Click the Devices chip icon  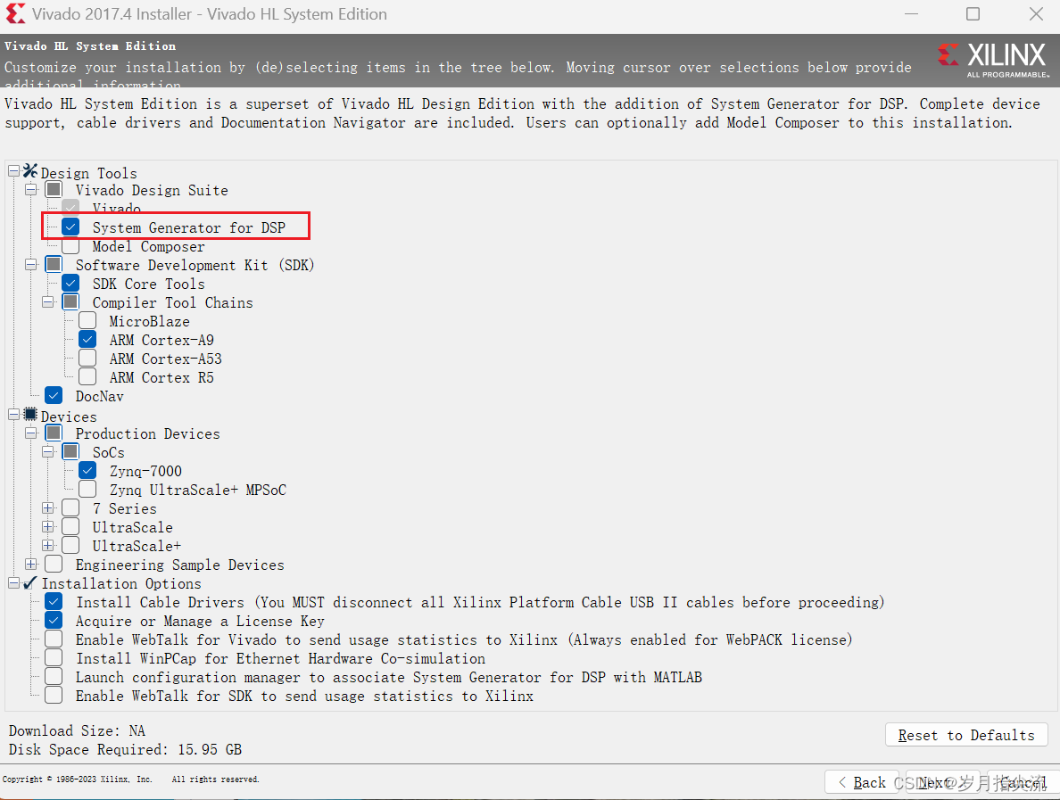point(30,414)
